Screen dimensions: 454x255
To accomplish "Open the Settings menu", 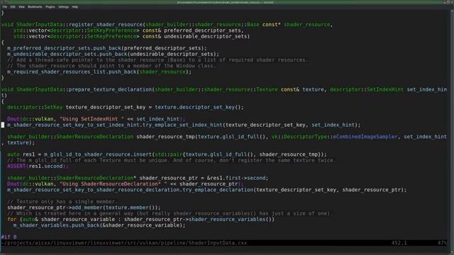I will 63,6.
